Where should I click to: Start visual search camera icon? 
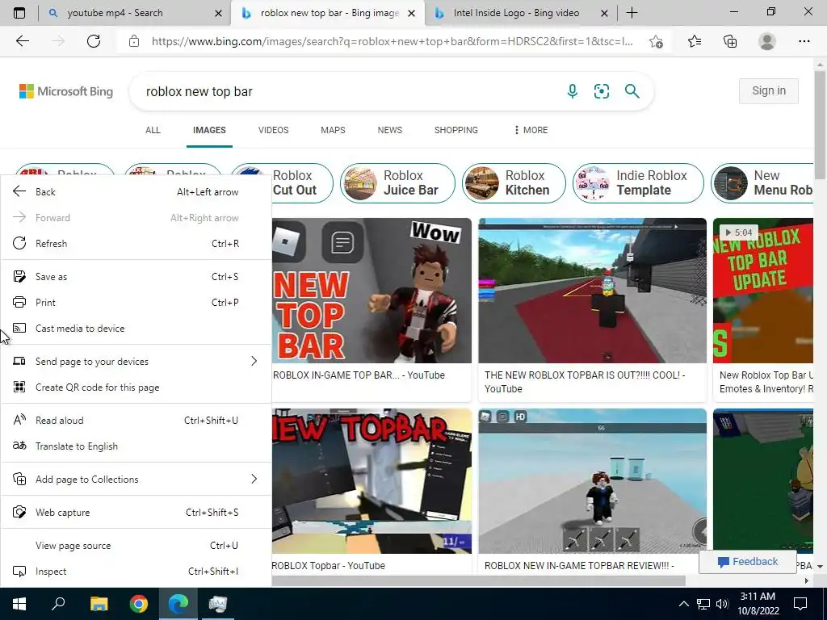click(x=601, y=91)
